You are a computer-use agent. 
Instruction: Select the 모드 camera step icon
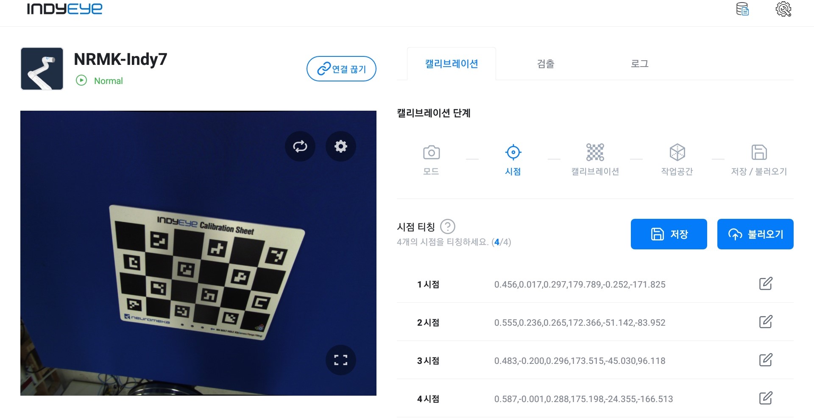point(431,153)
